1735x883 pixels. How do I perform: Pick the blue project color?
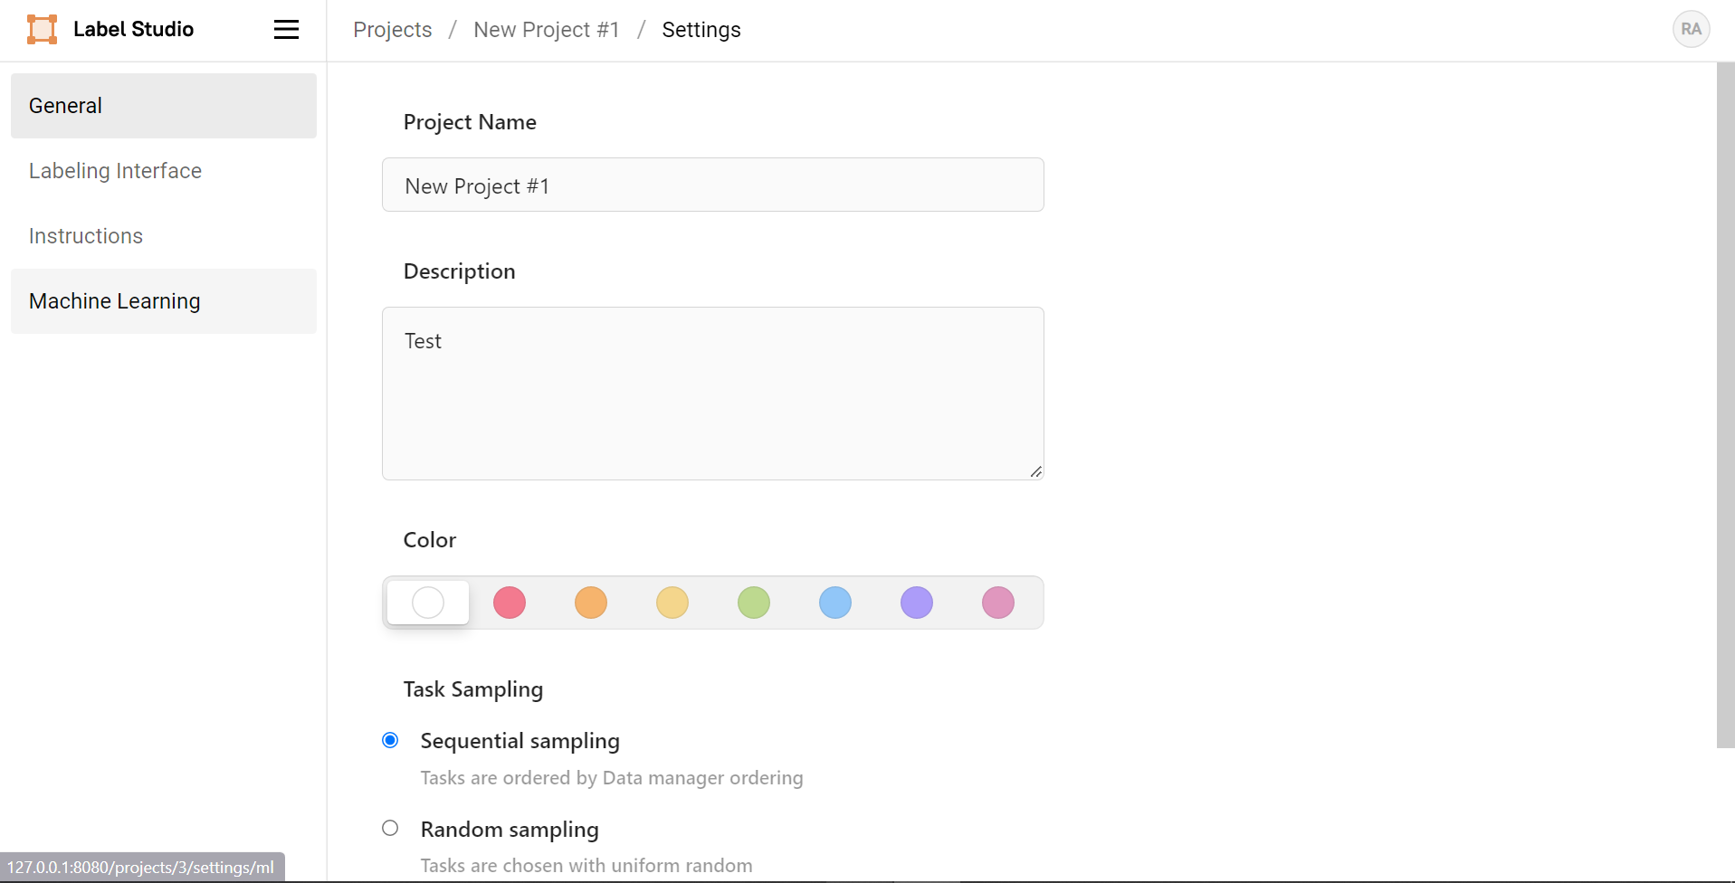click(x=835, y=603)
